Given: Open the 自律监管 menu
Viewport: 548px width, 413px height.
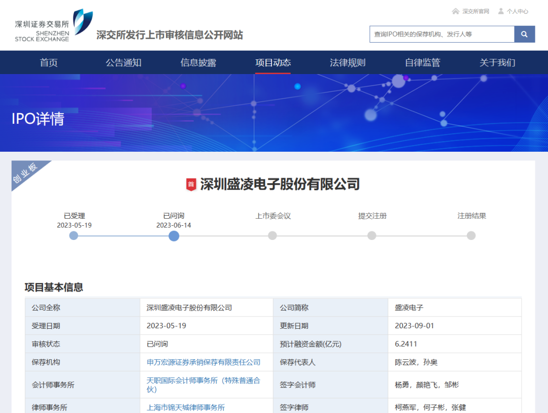Looking at the screenshot, I should point(423,62).
